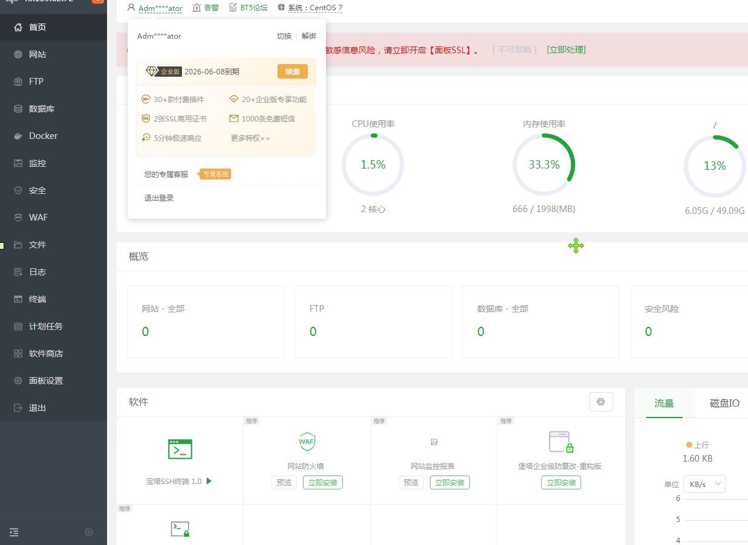This screenshot has height=545, width=748.
Task: Expand 更多特权>> in the account popup
Action: (250, 138)
